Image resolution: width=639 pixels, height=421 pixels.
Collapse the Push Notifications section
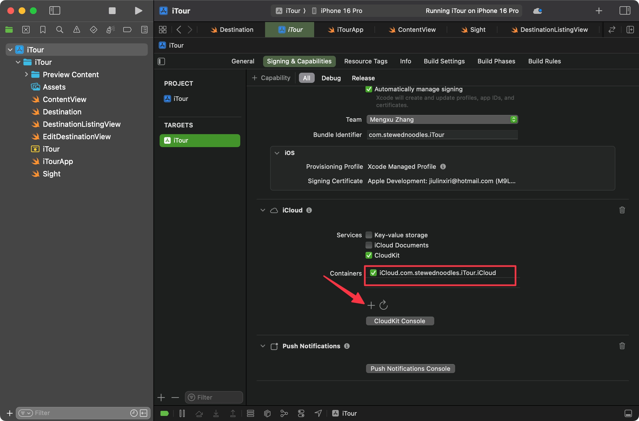263,346
